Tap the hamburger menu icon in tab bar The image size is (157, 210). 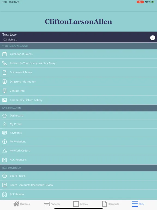[135, 204]
